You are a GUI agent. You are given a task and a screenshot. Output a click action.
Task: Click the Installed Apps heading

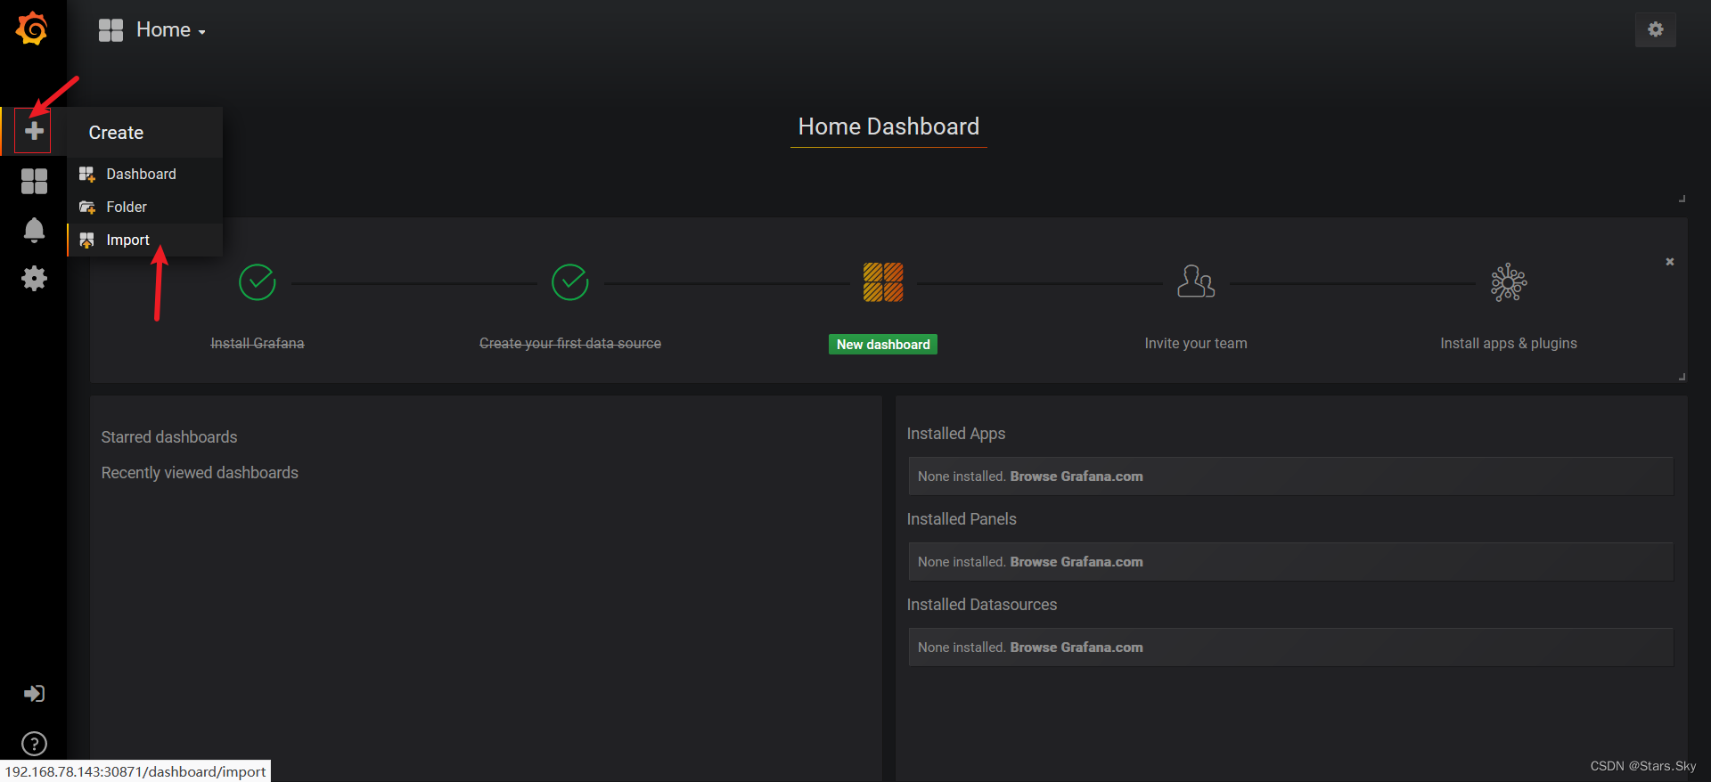tap(956, 434)
